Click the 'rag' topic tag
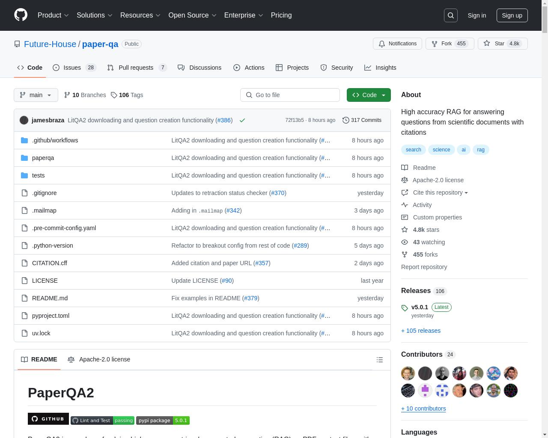The image size is (548, 438). [481, 150]
